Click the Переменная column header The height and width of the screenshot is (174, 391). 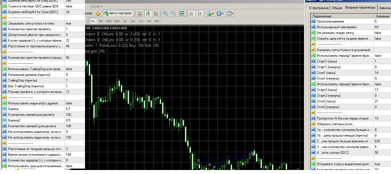[342, 16]
